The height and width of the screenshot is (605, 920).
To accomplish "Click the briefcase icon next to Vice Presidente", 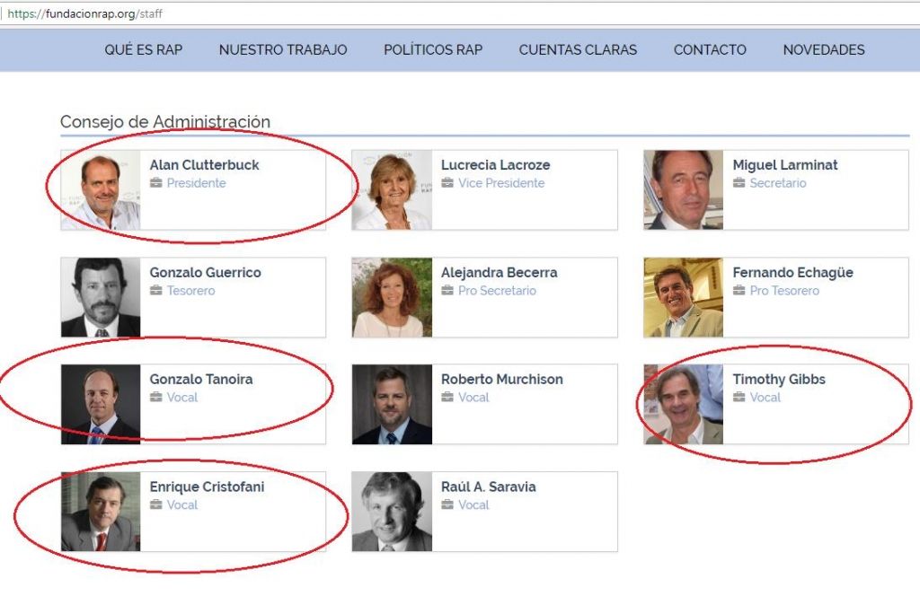I will pos(447,183).
